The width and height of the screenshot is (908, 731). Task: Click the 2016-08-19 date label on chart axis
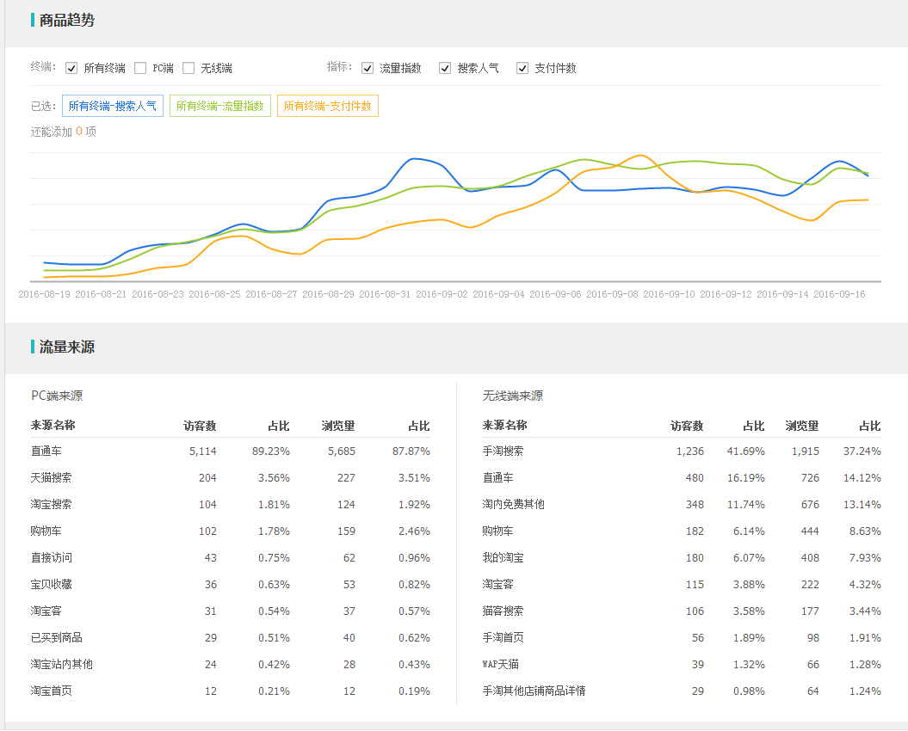click(x=44, y=294)
